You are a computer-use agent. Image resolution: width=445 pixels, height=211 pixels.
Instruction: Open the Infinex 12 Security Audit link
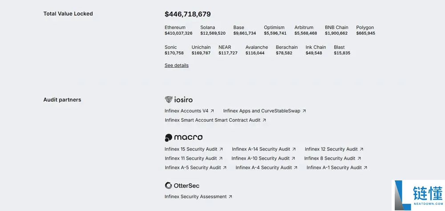click(x=331, y=149)
